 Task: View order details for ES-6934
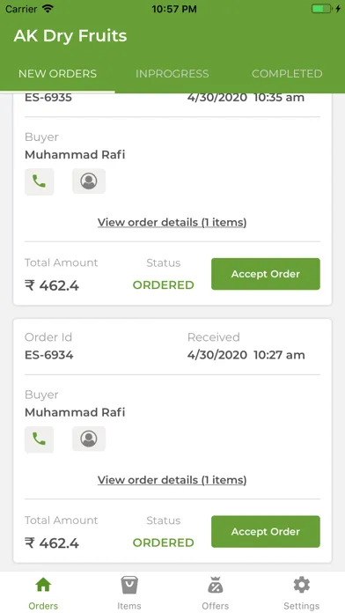(172, 480)
